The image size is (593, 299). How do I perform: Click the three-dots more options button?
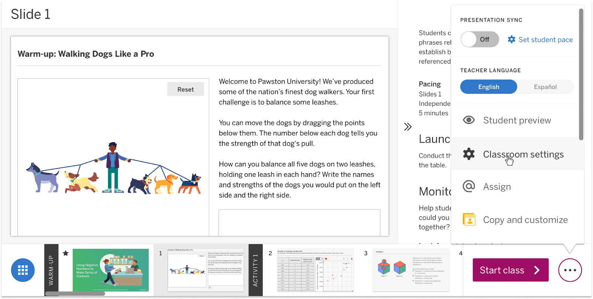tap(570, 270)
